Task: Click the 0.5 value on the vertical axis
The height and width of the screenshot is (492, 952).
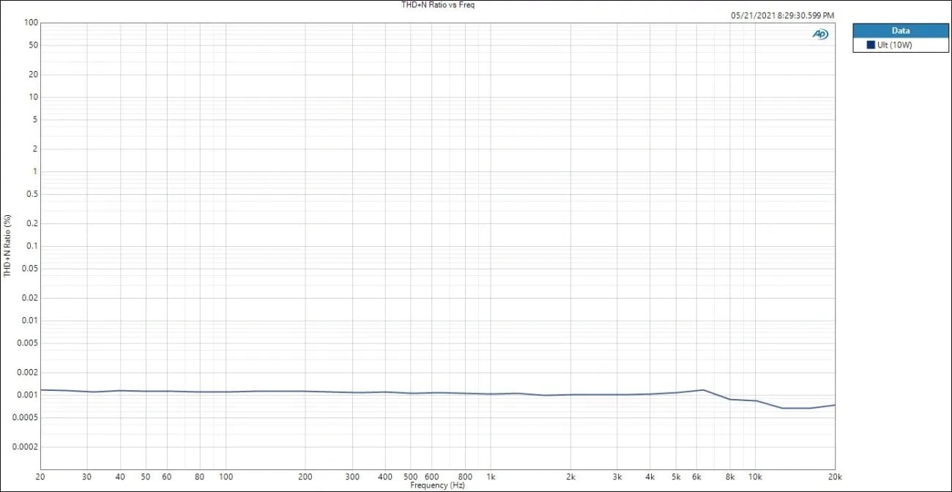Action: (x=32, y=194)
